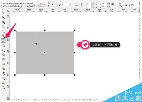Screen dimensions: 142x102
Task: Select the Text tool
Action: click(3, 59)
